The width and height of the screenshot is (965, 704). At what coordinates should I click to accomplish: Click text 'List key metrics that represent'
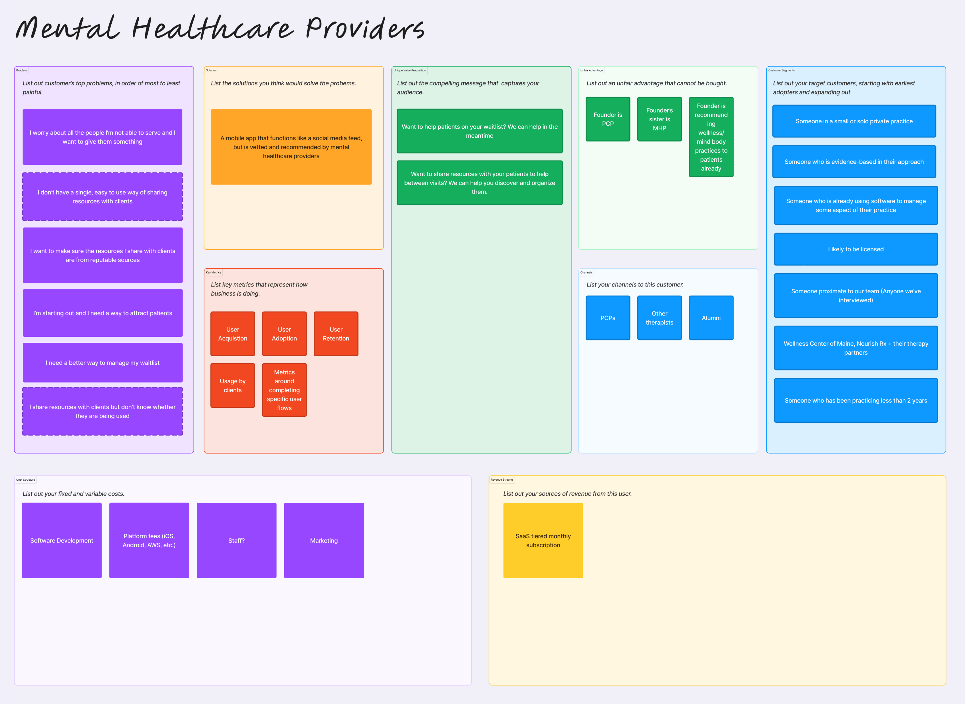point(259,289)
